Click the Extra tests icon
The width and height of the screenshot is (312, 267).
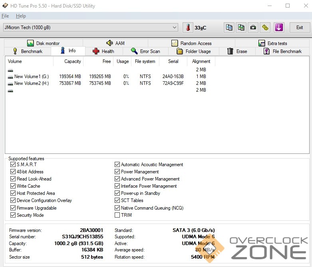click(261, 43)
